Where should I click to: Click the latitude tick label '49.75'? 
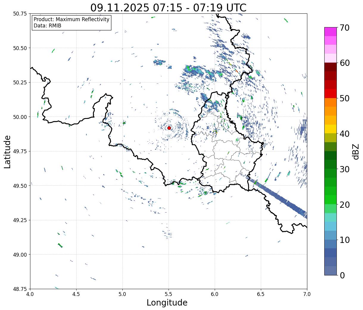tap(20, 151)
